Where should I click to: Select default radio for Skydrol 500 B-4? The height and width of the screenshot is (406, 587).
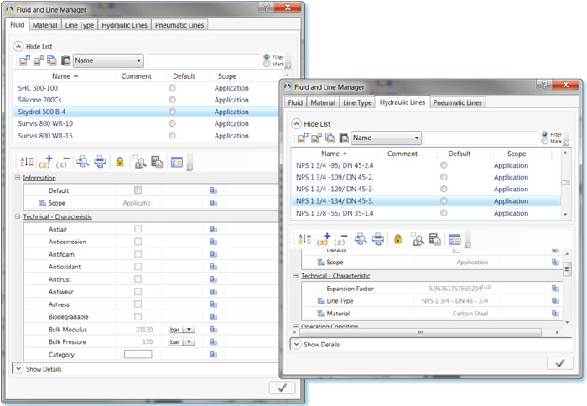172,112
